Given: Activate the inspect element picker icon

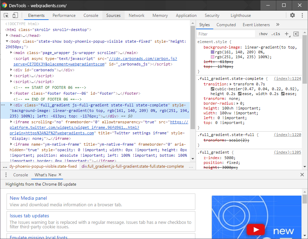Looking at the screenshot, I should click(x=6, y=15).
